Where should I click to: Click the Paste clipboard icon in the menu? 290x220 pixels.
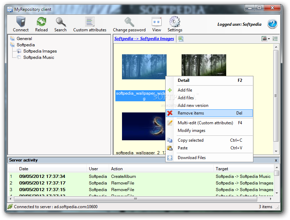pyautogui.click(x=170, y=148)
